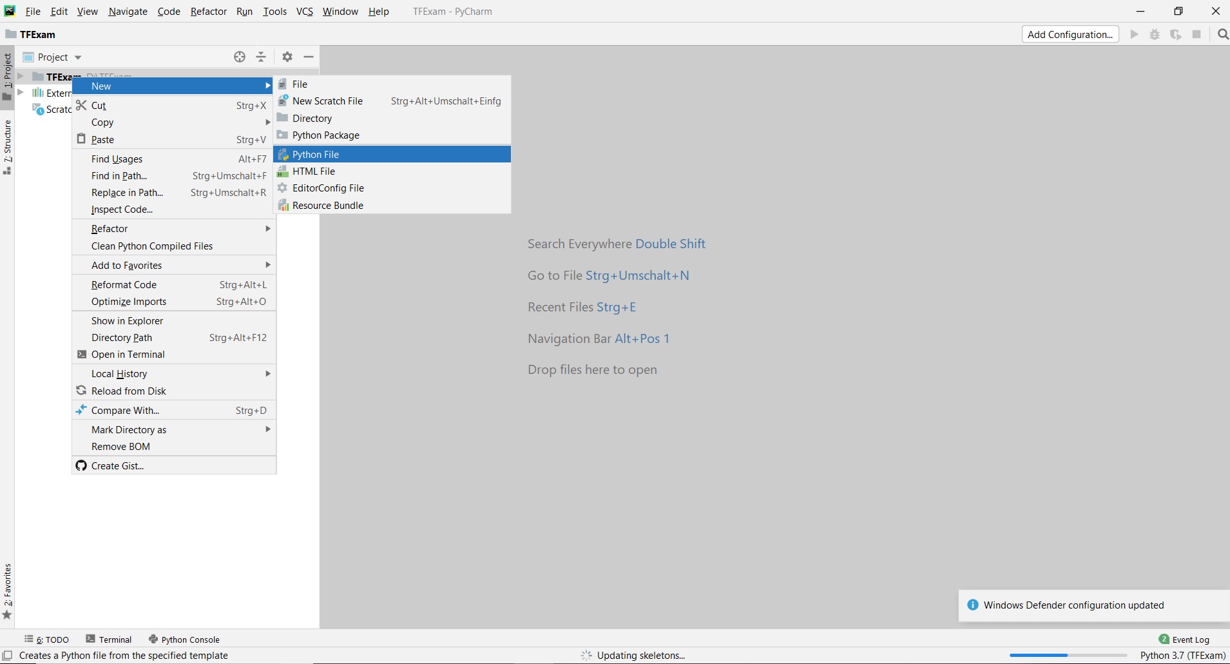Click the EditorConfig File gear icon
This screenshot has width=1230, height=664.
tap(283, 188)
